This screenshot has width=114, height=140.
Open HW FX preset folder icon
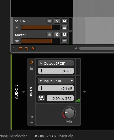[31, 68]
